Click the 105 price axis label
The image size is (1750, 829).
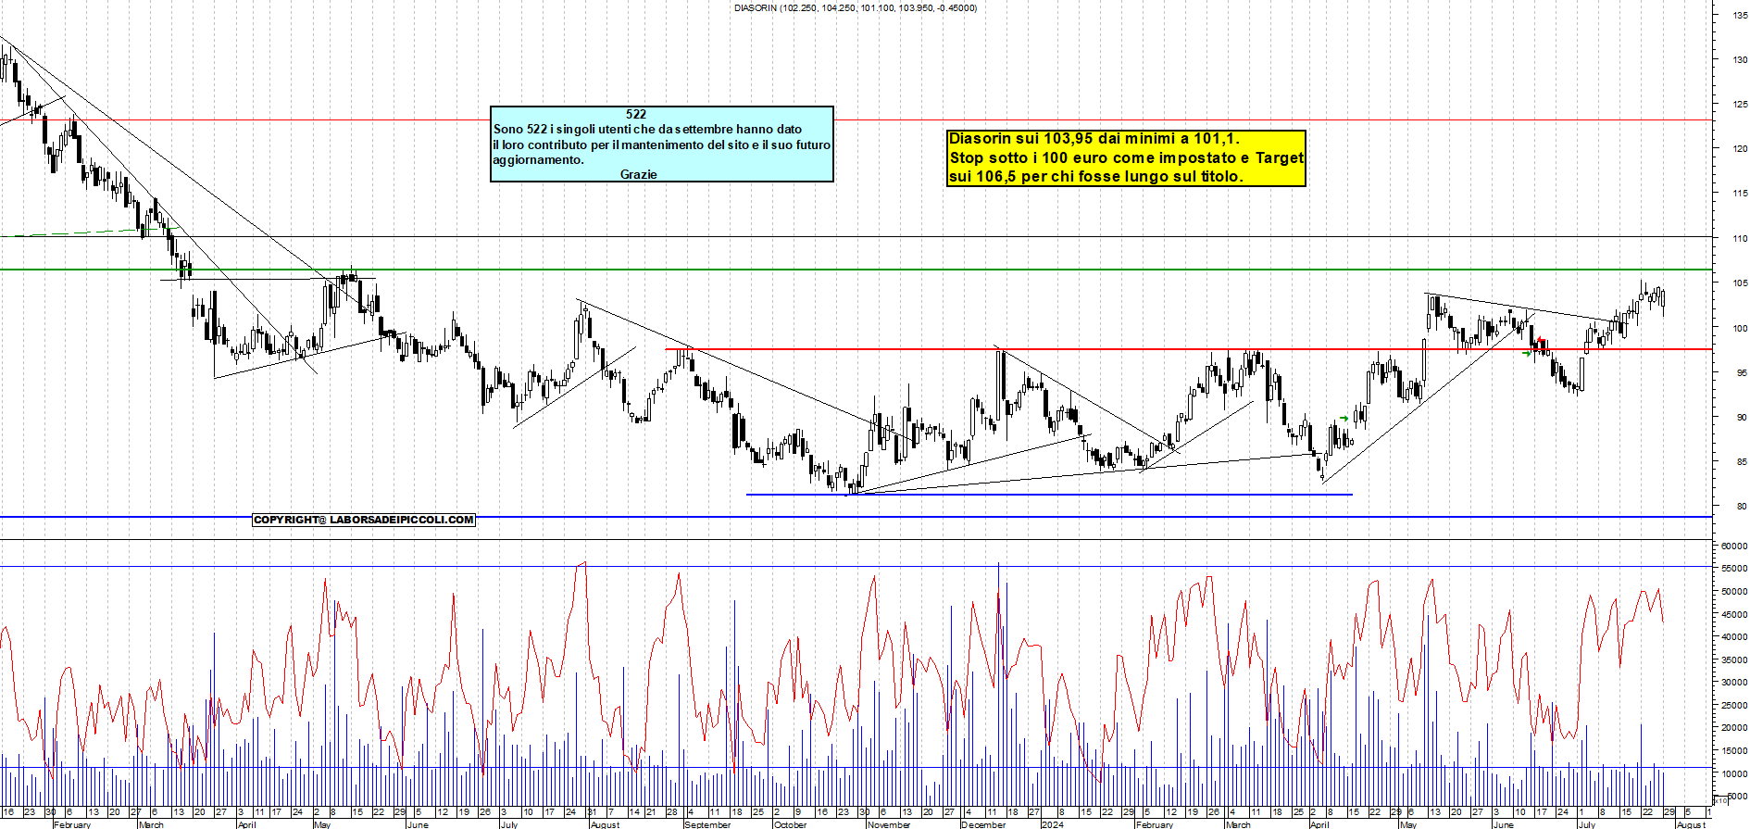(1741, 283)
